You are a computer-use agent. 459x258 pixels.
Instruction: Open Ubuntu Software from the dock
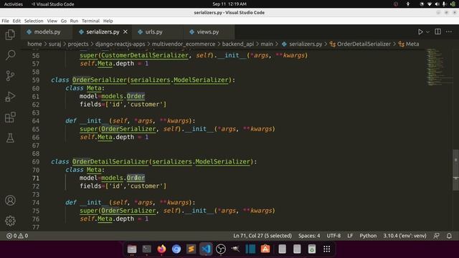265,249
